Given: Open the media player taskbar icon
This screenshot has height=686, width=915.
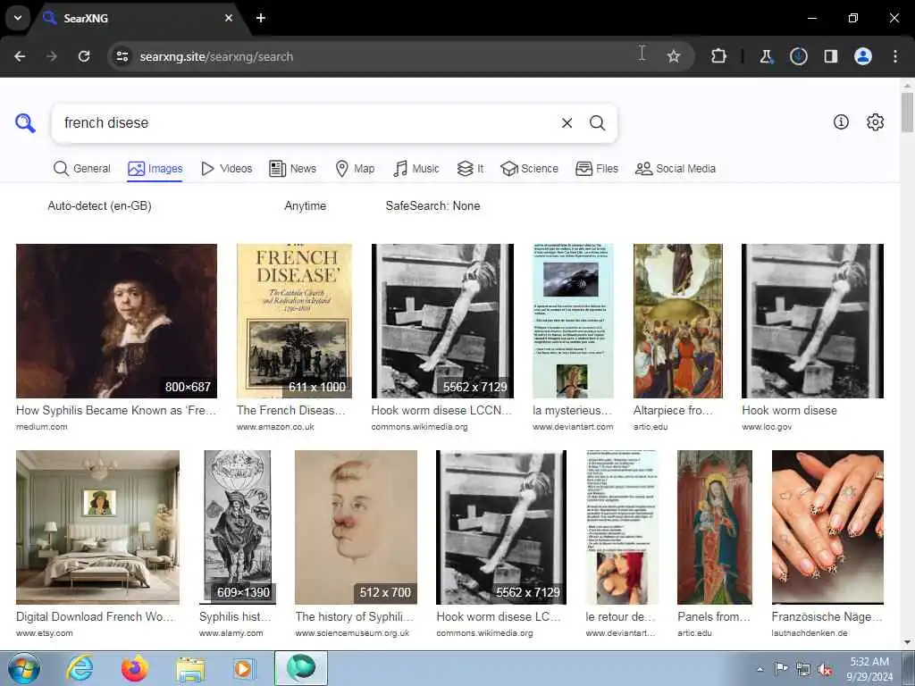Looking at the screenshot, I should [x=245, y=668].
